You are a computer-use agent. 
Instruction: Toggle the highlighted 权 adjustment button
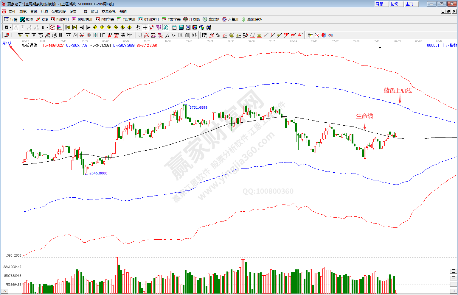click(x=52, y=27)
